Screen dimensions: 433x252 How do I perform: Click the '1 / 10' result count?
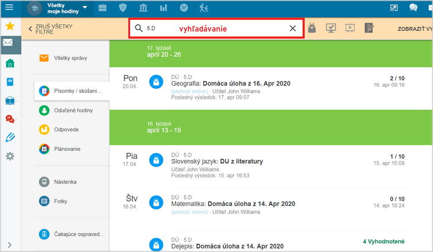click(397, 157)
